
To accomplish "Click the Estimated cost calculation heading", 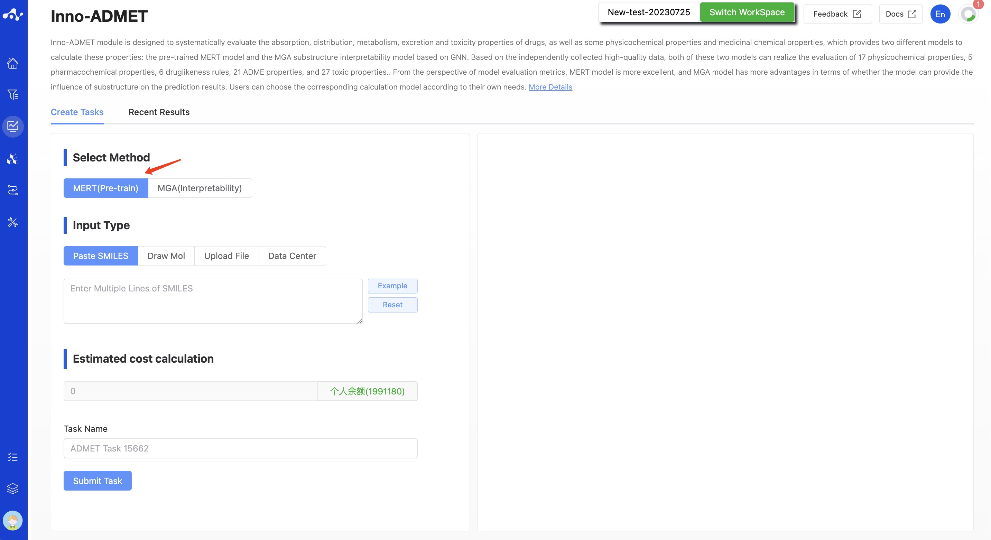I will click(143, 359).
